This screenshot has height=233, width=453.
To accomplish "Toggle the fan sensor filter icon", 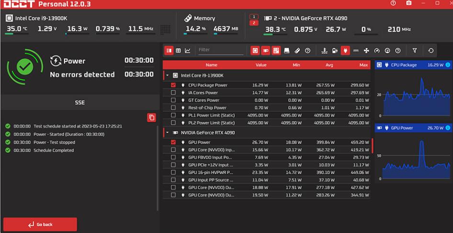I will click(366, 50).
